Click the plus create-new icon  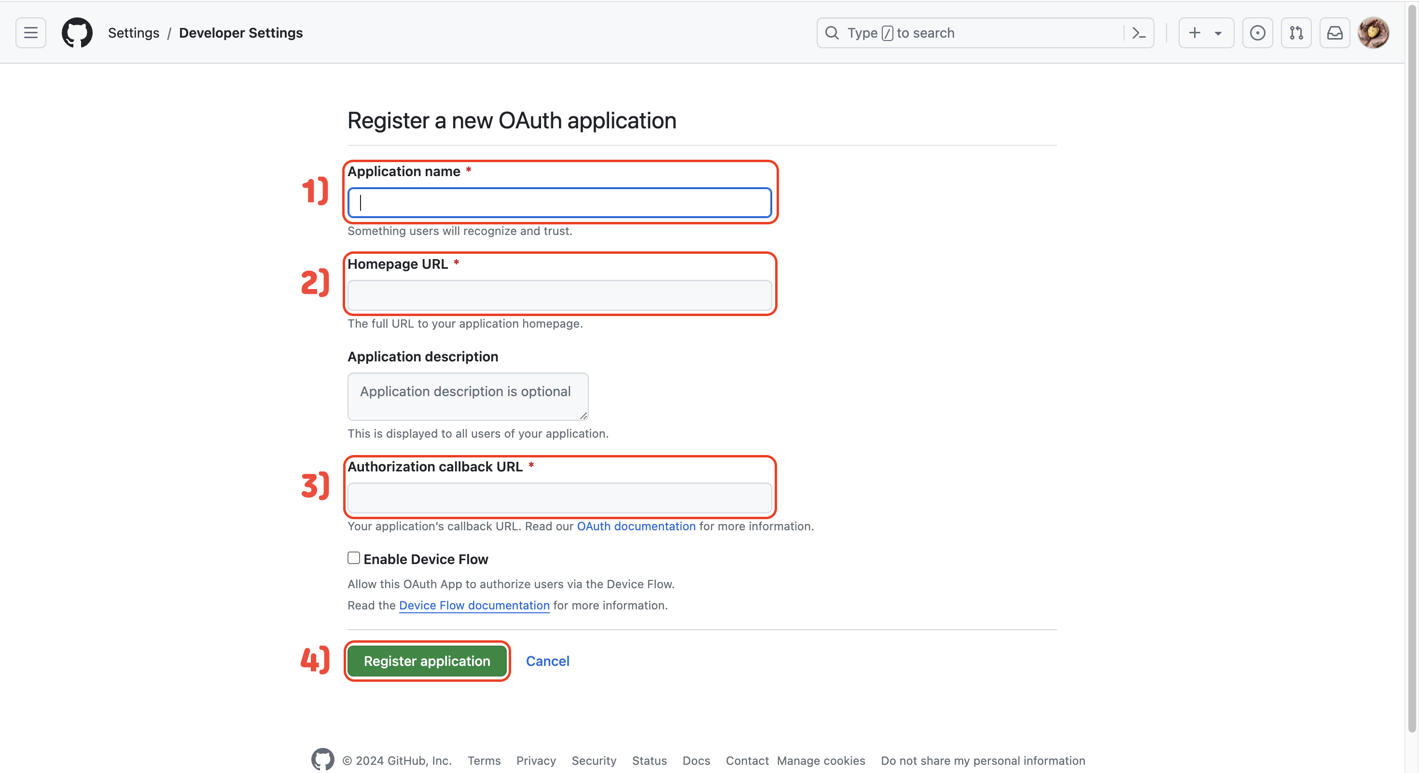1194,33
